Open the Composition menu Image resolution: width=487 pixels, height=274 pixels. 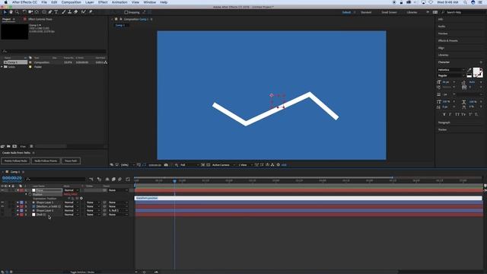coord(71,2)
